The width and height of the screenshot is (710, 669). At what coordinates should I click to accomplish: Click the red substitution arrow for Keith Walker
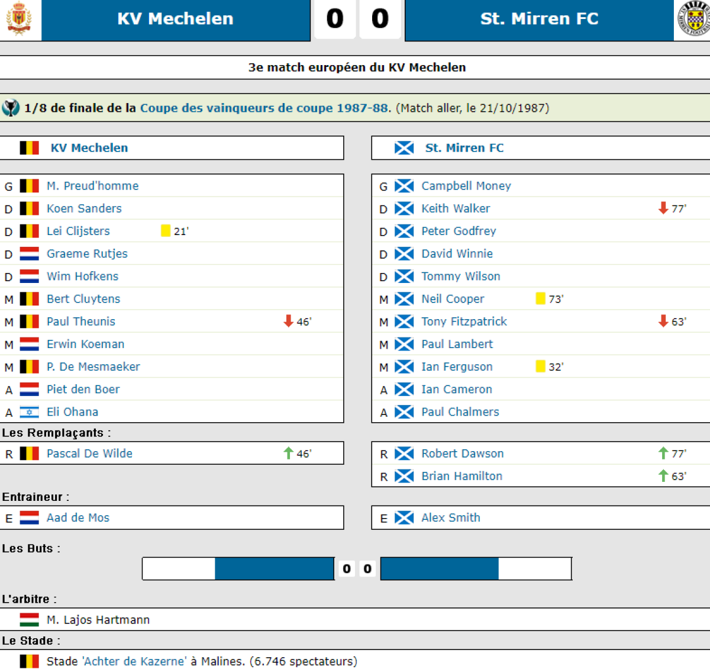point(663,208)
